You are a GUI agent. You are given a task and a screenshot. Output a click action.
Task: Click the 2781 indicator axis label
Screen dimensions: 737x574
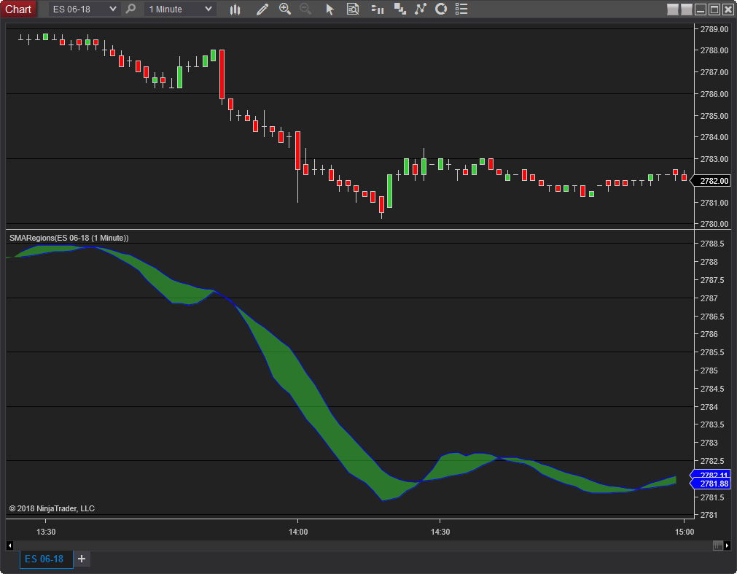click(709, 515)
